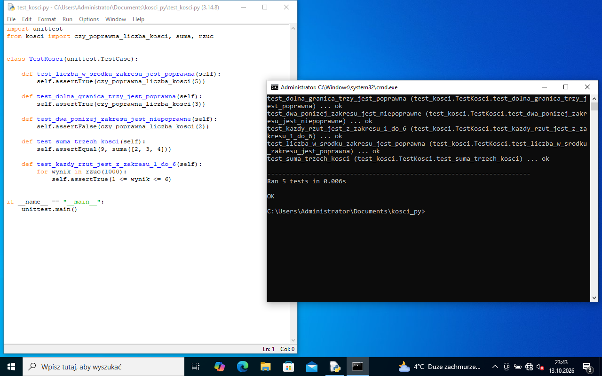Open the notification center icon
The width and height of the screenshot is (602, 376).
pyautogui.click(x=587, y=367)
